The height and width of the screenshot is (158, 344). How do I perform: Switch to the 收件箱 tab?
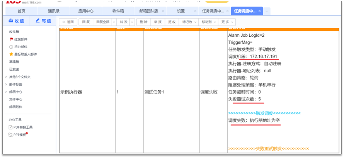(x=118, y=11)
